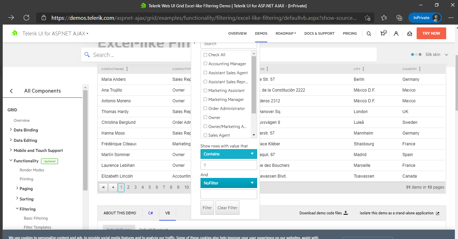Tick the Check All checkbox

pyautogui.click(x=205, y=55)
